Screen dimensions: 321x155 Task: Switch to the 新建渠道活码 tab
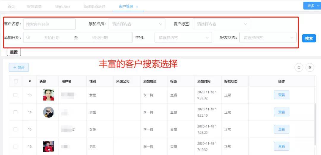pyautogui.click(x=95, y=6)
